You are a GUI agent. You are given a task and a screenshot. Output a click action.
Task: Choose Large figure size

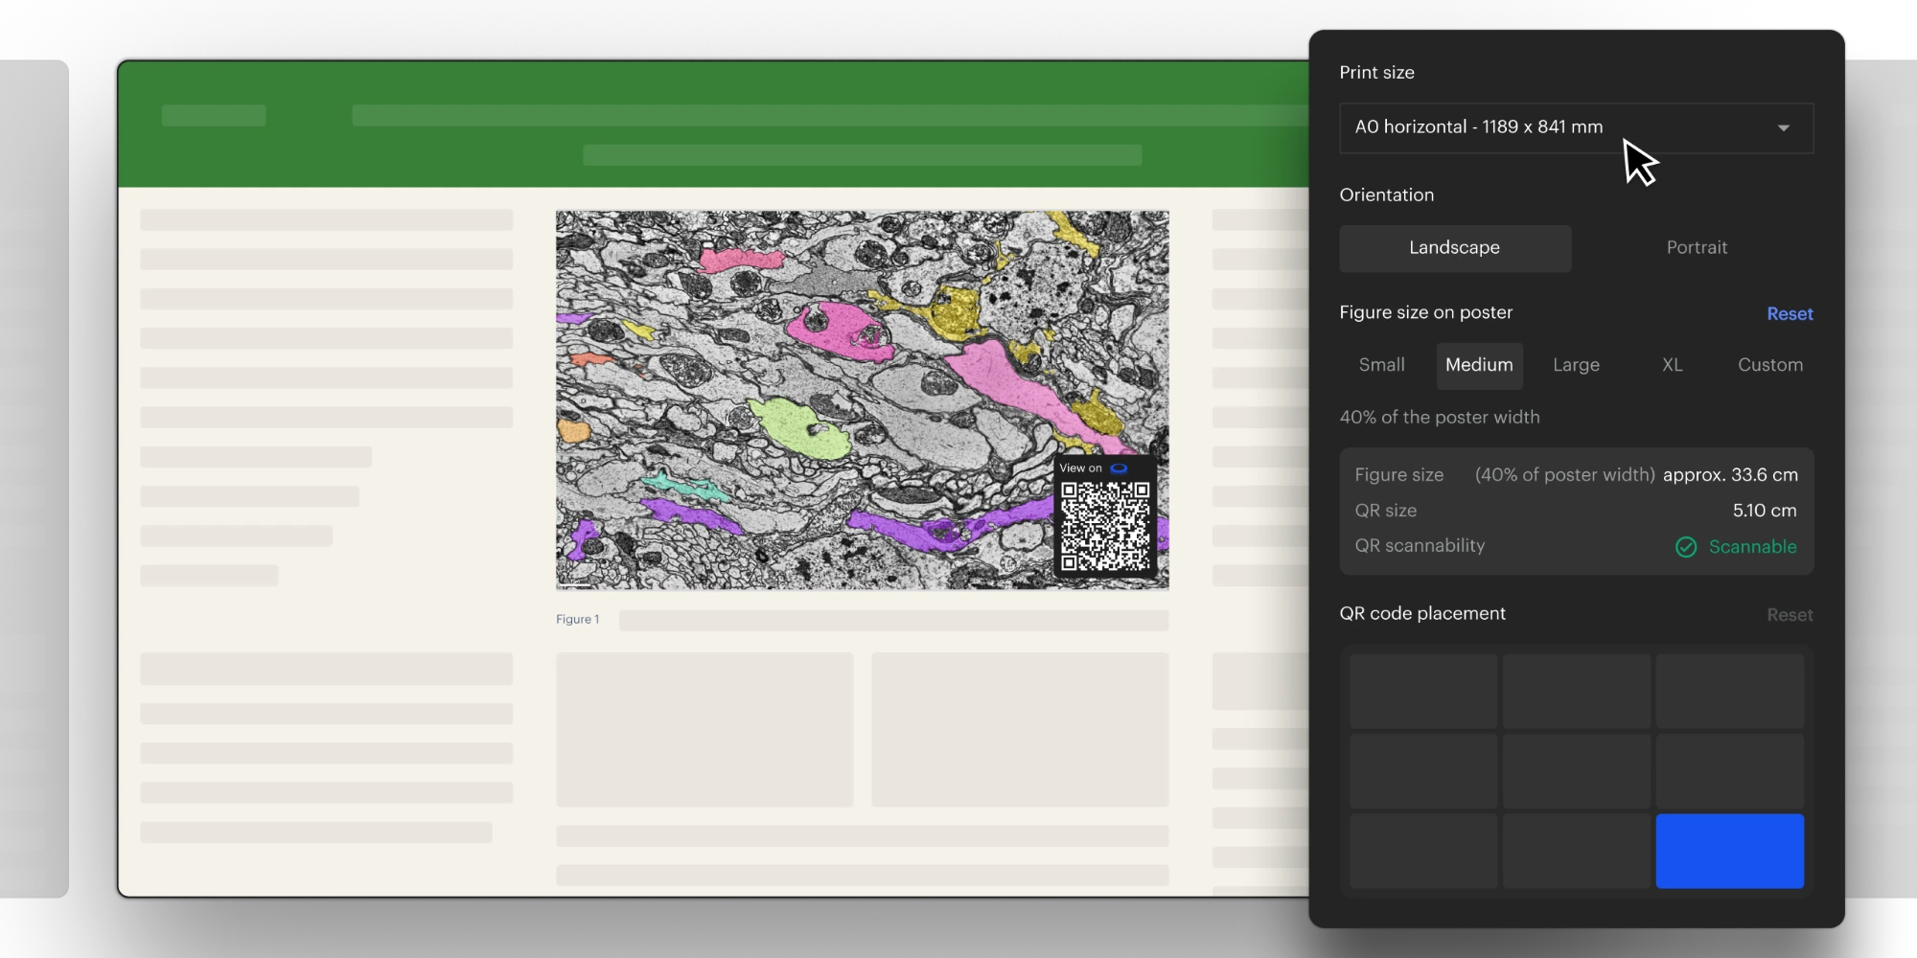[1576, 365]
